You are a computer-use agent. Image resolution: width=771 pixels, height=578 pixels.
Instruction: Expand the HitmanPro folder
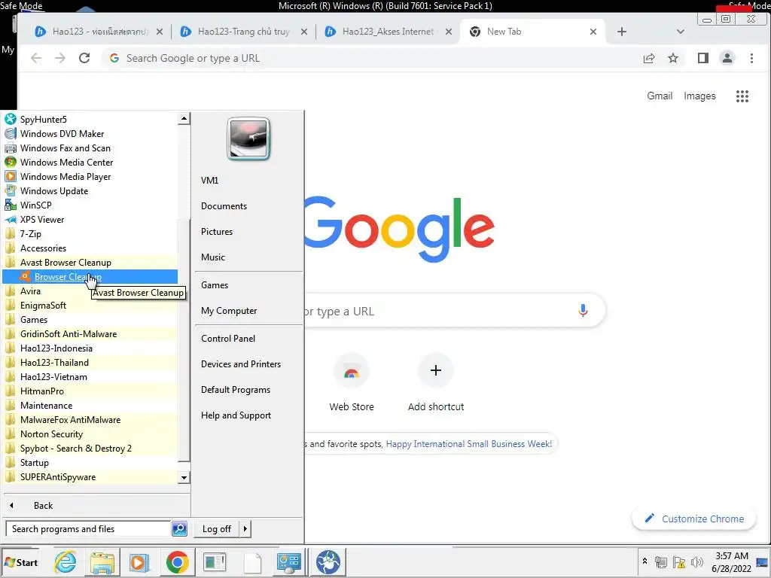42,391
